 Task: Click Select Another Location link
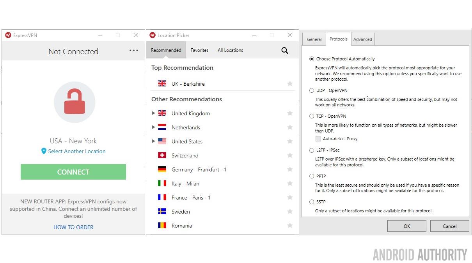pyautogui.click(x=77, y=151)
